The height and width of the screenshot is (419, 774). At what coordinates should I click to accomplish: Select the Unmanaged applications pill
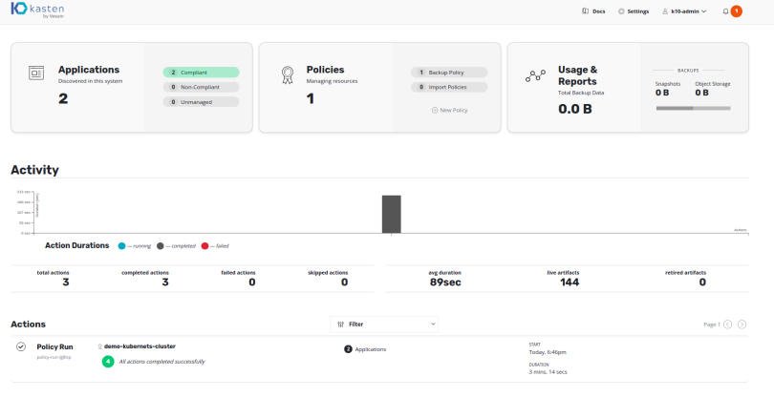pos(201,102)
